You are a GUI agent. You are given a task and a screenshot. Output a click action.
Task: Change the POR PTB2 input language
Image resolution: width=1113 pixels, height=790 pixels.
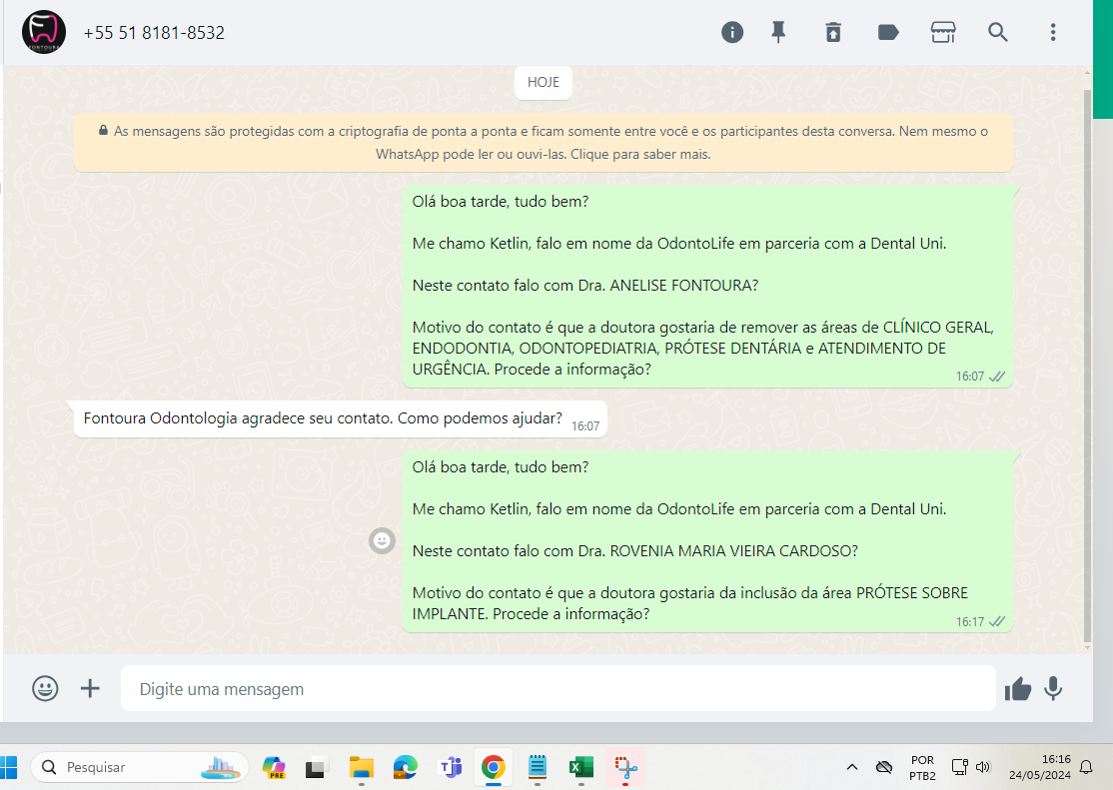[x=922, y=768]
